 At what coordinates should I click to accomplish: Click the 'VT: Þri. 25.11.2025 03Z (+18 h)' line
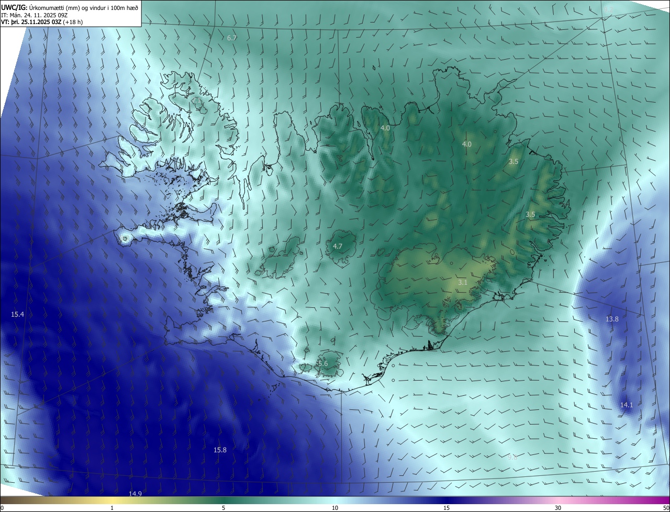tap(42, 21)
